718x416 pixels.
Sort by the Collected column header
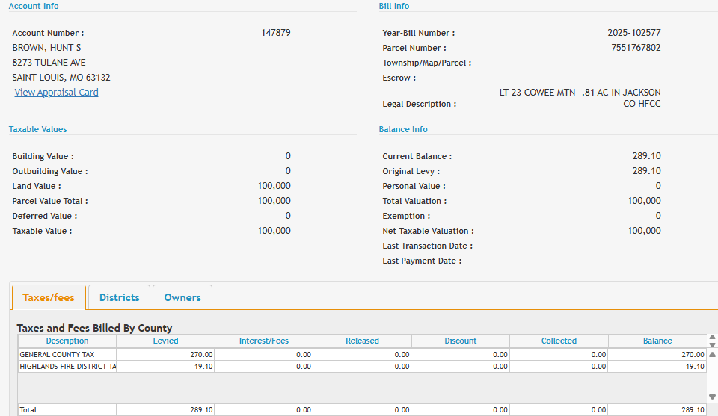559,341
